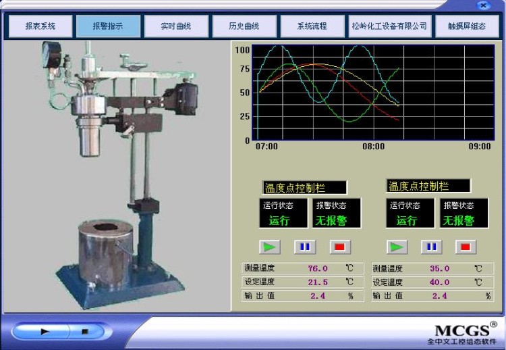506x350 pixels.
Task: Open the 系统流程 screen
Action: (312, 26)
